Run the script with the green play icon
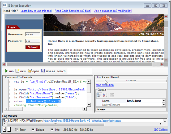 [x=6, y=71]
